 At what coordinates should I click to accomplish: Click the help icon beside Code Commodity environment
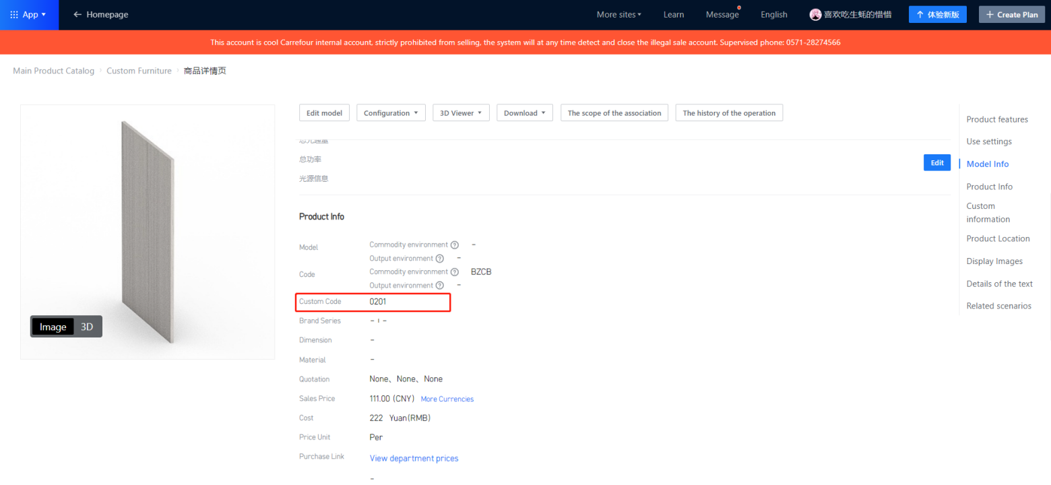tap(455, 272)
